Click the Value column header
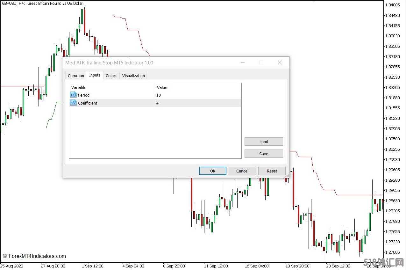The height and width of the screenshot is (270, 406). pyautogui.click(x=197, y=87)
